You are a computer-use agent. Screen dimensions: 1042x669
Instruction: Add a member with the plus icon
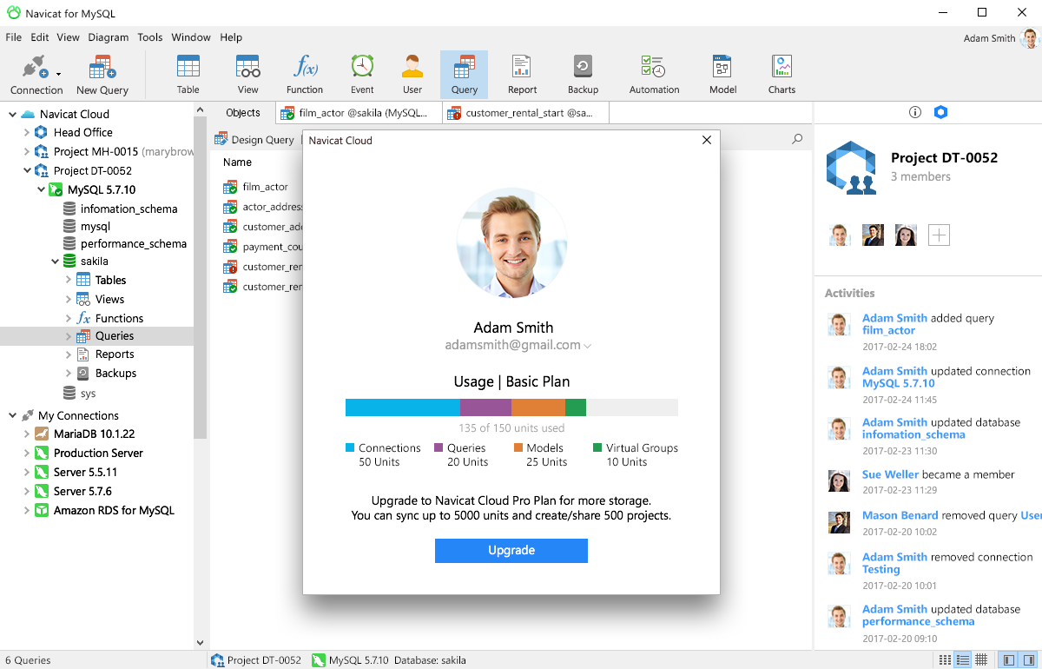939,235
